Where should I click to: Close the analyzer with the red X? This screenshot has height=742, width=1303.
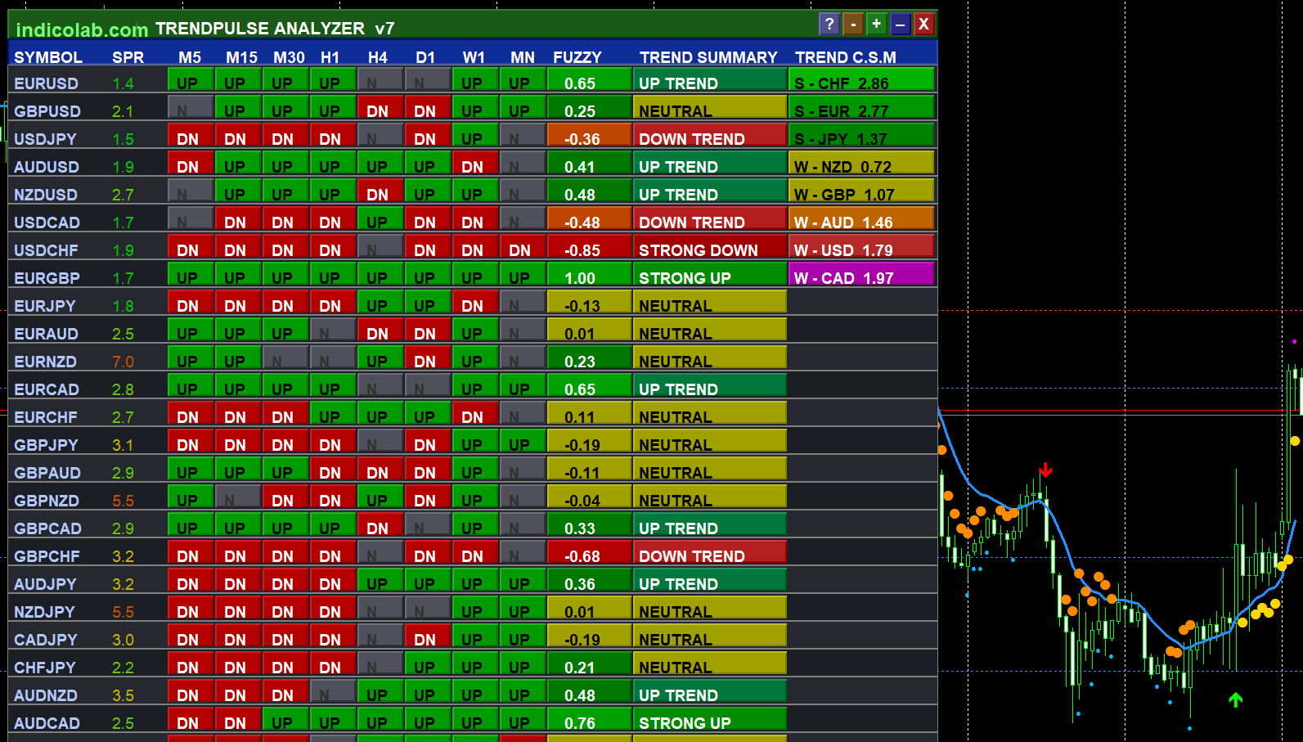click(x=923, y=25)
